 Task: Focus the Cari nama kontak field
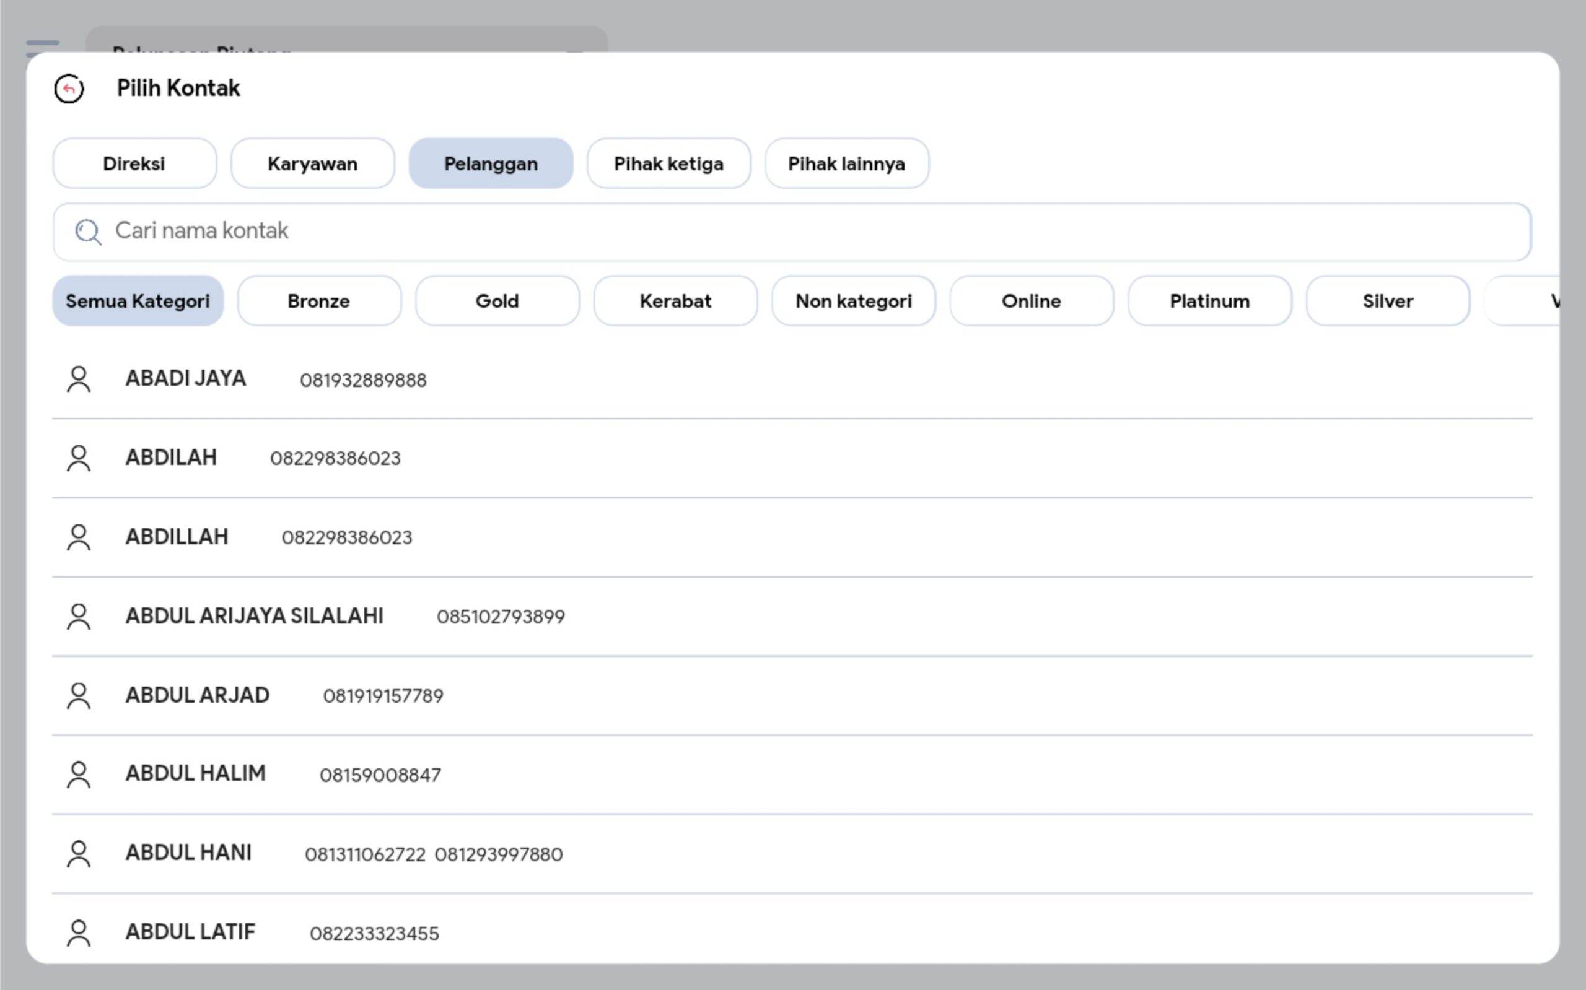pos(786,232)
